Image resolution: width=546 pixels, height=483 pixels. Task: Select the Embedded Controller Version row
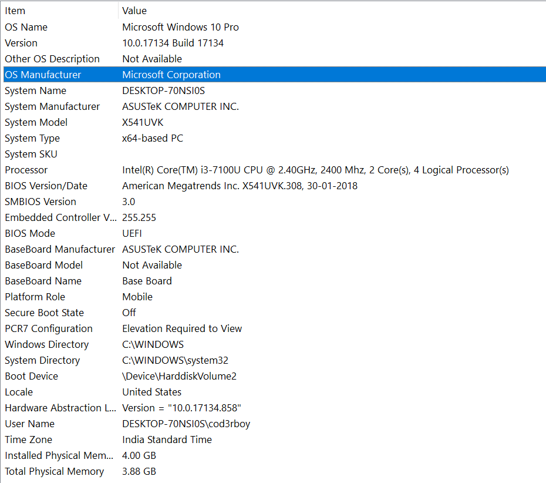274,217
